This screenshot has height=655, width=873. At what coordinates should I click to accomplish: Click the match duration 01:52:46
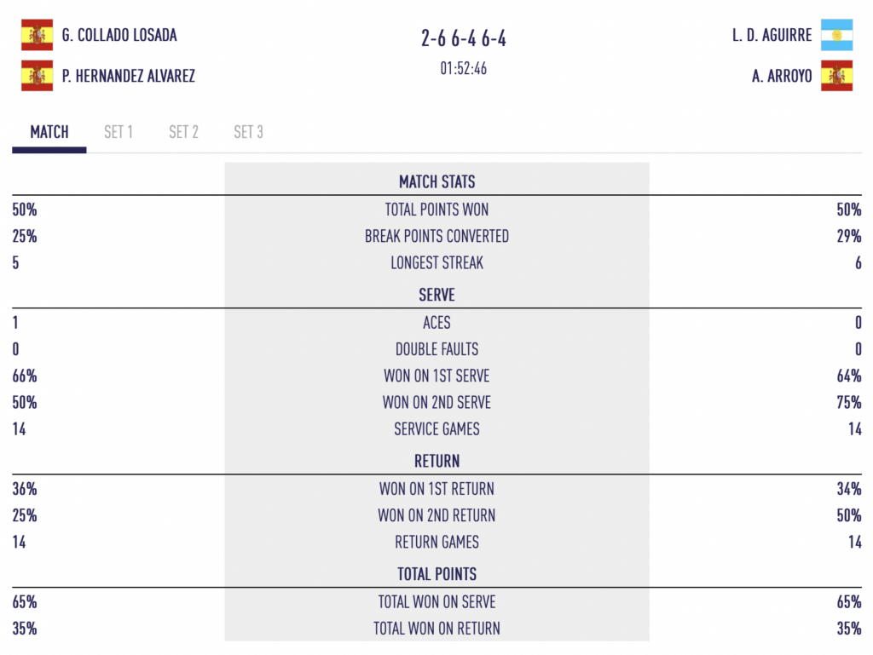(x=464, y=69)
